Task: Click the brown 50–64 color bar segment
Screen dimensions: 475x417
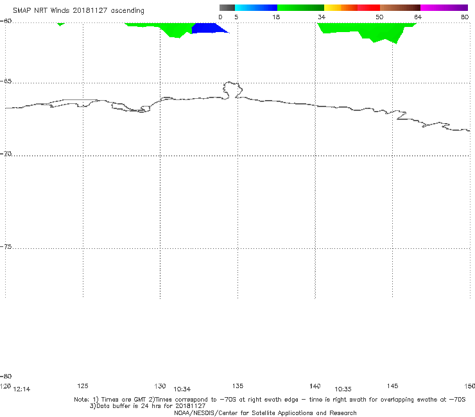Action: tap(400, 8)
